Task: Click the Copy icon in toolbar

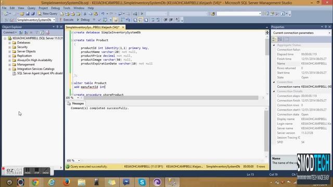Action: coord(90,14)
